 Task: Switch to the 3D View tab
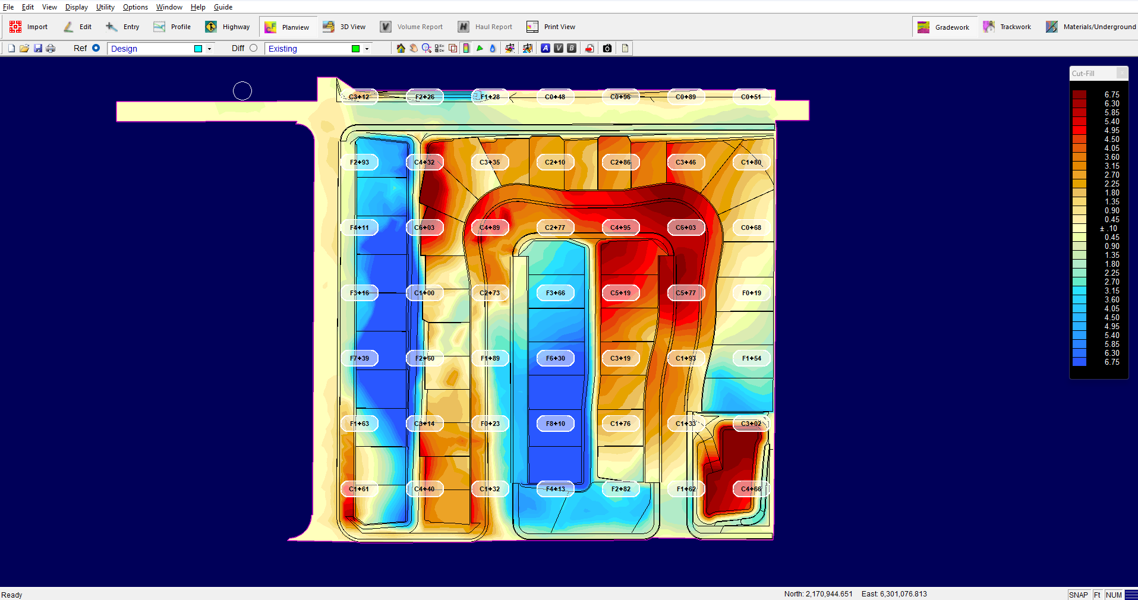(x=345, y=27)
